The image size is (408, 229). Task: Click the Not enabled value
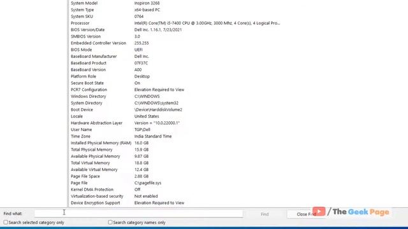[x=146, y=197]
